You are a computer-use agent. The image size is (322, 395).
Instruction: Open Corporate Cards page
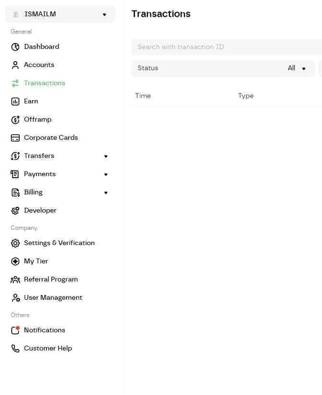point(51,137)
